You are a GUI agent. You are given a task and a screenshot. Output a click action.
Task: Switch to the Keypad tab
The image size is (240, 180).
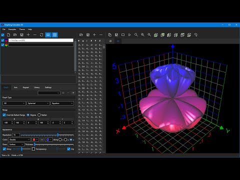(25, 87)
